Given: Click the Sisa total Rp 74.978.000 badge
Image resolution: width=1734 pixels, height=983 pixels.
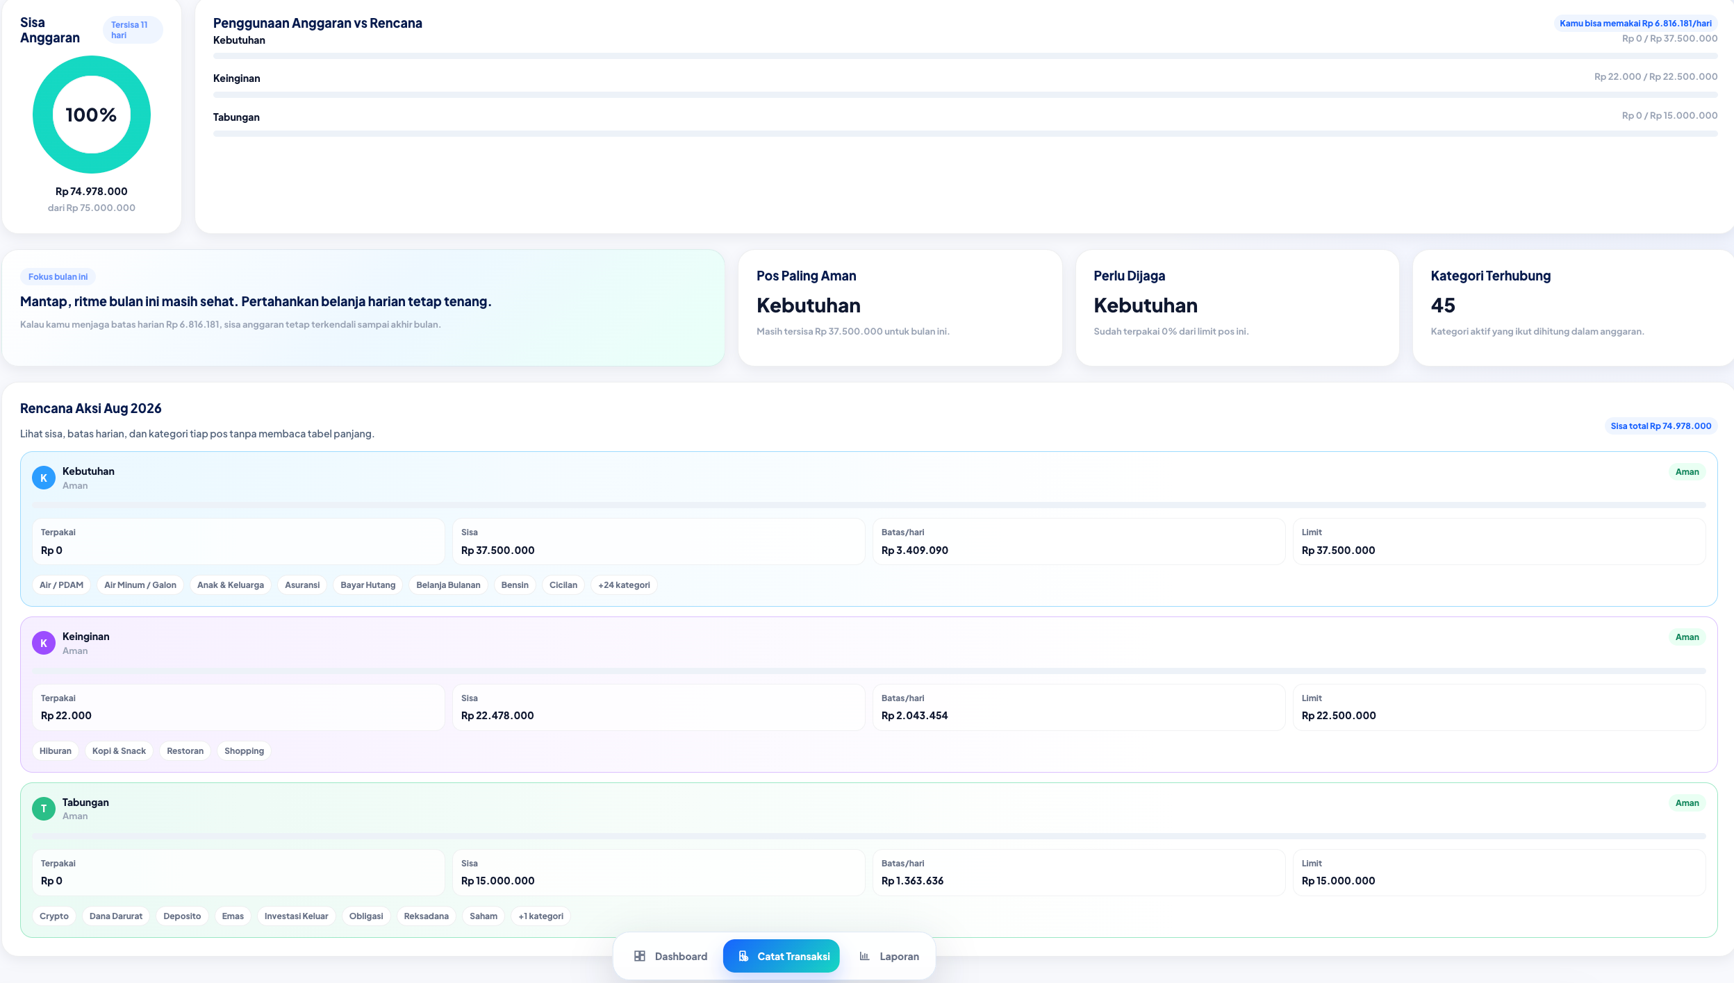Looking at the screenshot, I should click(x=1661, y=426).
